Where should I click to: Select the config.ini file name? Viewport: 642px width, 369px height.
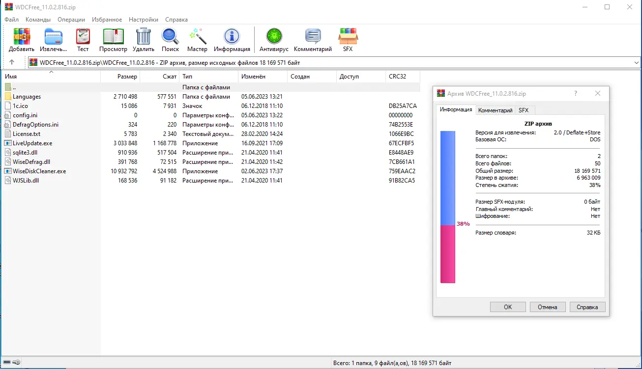25,115
